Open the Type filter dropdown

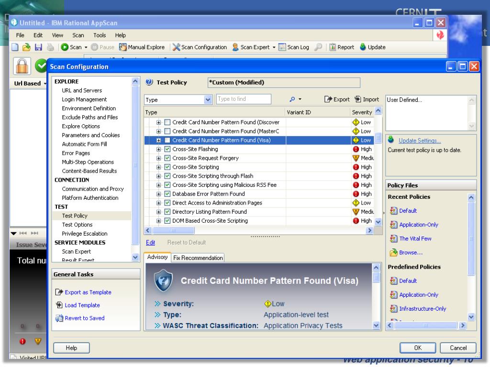(208, 99)
